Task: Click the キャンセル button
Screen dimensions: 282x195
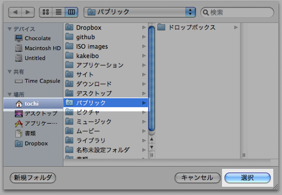Action: click(x=197, y=178)
